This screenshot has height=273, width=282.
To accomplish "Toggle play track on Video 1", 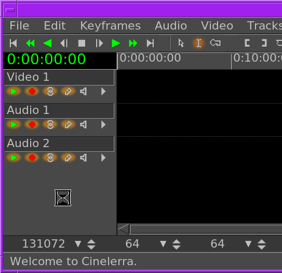I will (x=14, y=92).
